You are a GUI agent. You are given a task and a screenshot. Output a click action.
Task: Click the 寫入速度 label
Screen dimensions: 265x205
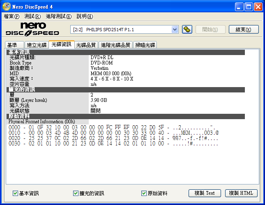click(21, 79)
